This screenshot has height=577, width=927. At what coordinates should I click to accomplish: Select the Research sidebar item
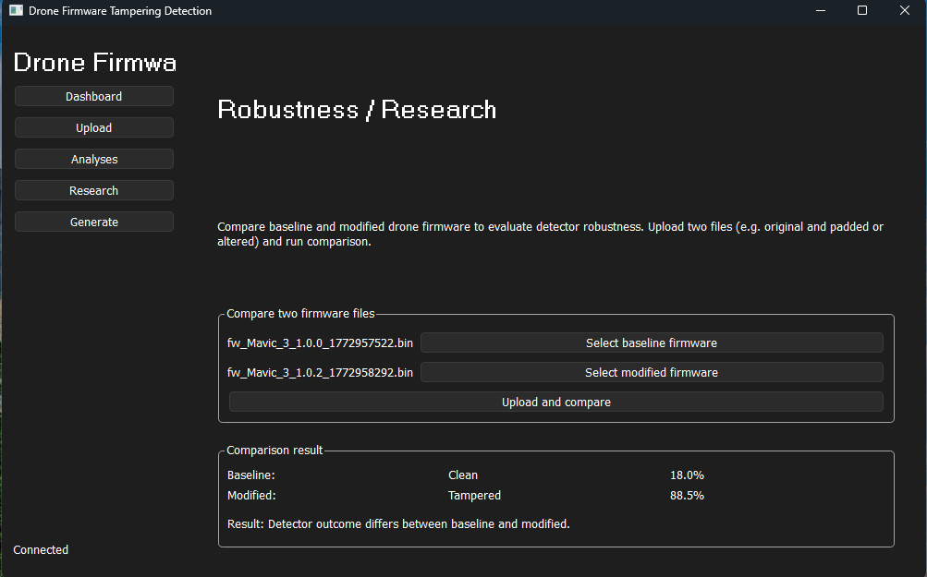[x=93, y=190]
